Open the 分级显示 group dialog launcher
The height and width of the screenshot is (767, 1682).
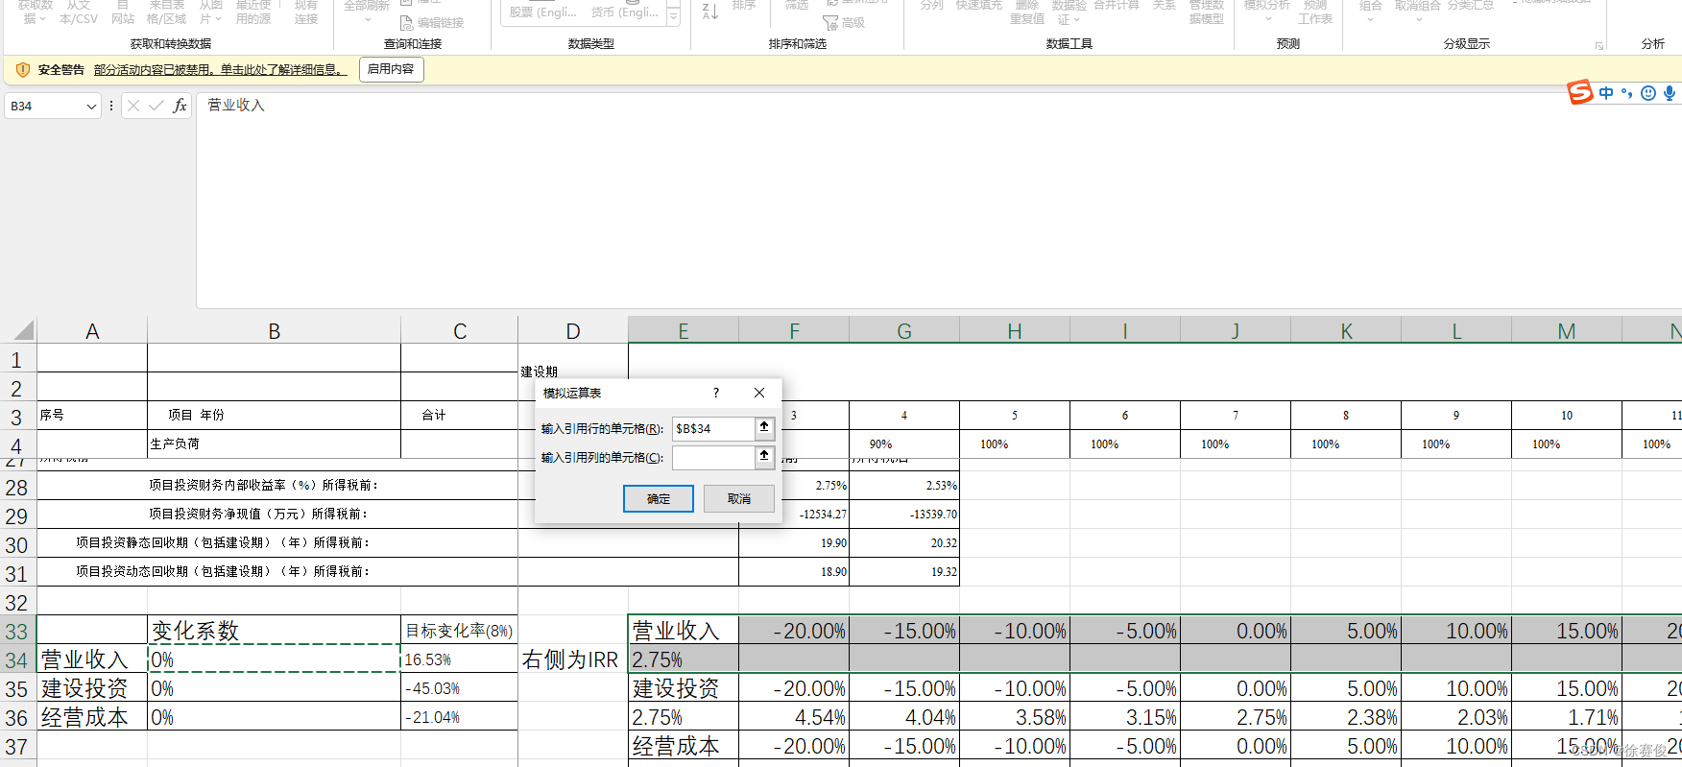coord(1599,45)
